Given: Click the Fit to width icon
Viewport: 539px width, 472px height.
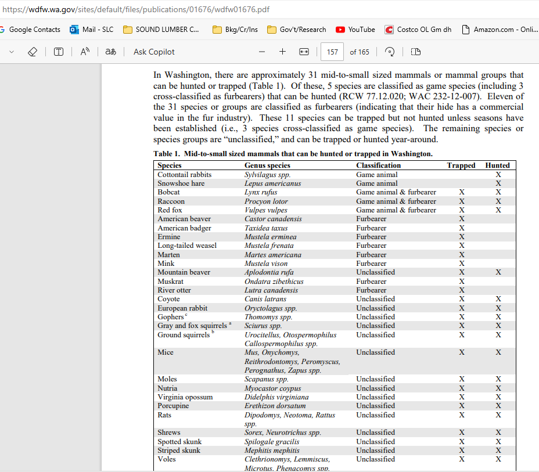Looking at the screenshot, I should coord(304,52).
